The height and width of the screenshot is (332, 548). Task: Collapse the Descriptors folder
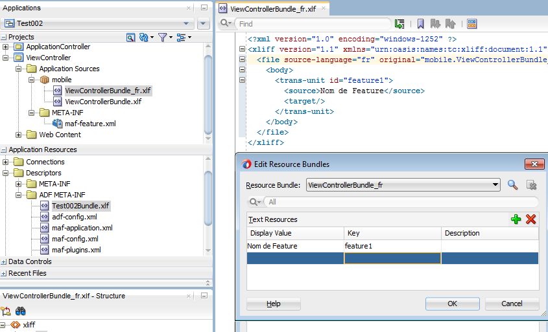[6, 173]
